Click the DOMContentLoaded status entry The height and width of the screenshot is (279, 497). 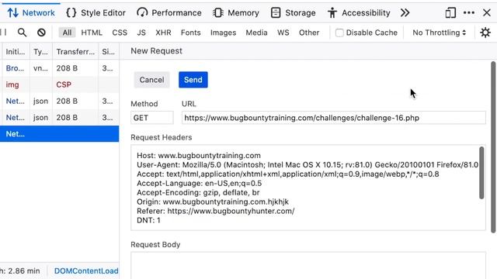[x=86, y=271]
